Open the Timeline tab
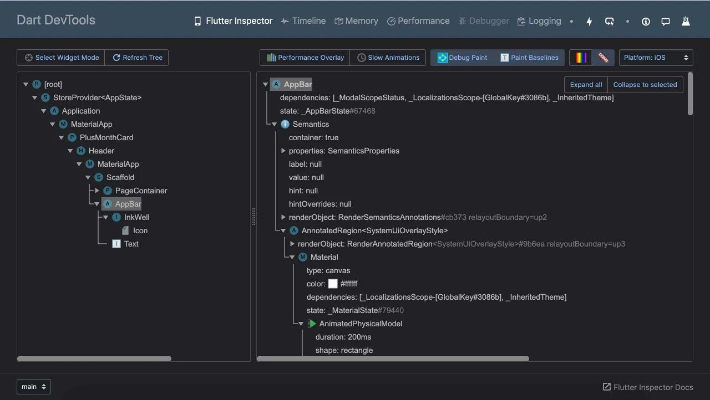This screenshot has width=710, height=400. (x=303, y=21)
